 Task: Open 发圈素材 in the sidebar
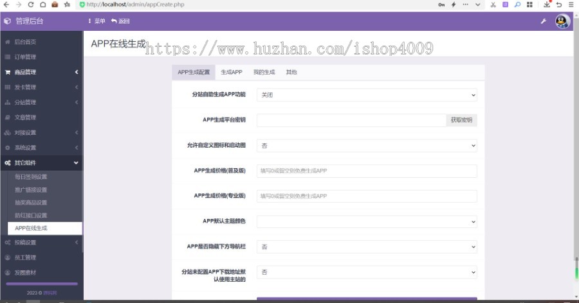coord(41,272)
